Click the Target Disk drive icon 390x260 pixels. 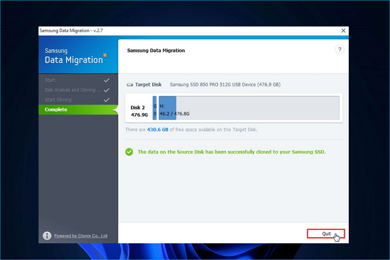130,85
